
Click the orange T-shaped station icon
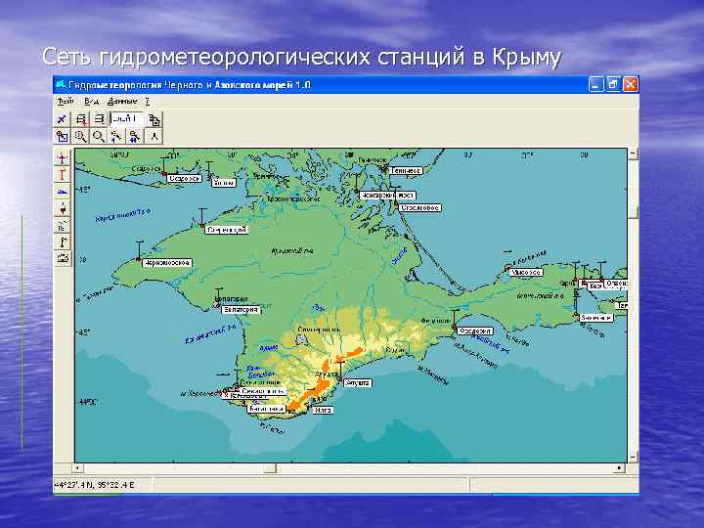(63, 175)
